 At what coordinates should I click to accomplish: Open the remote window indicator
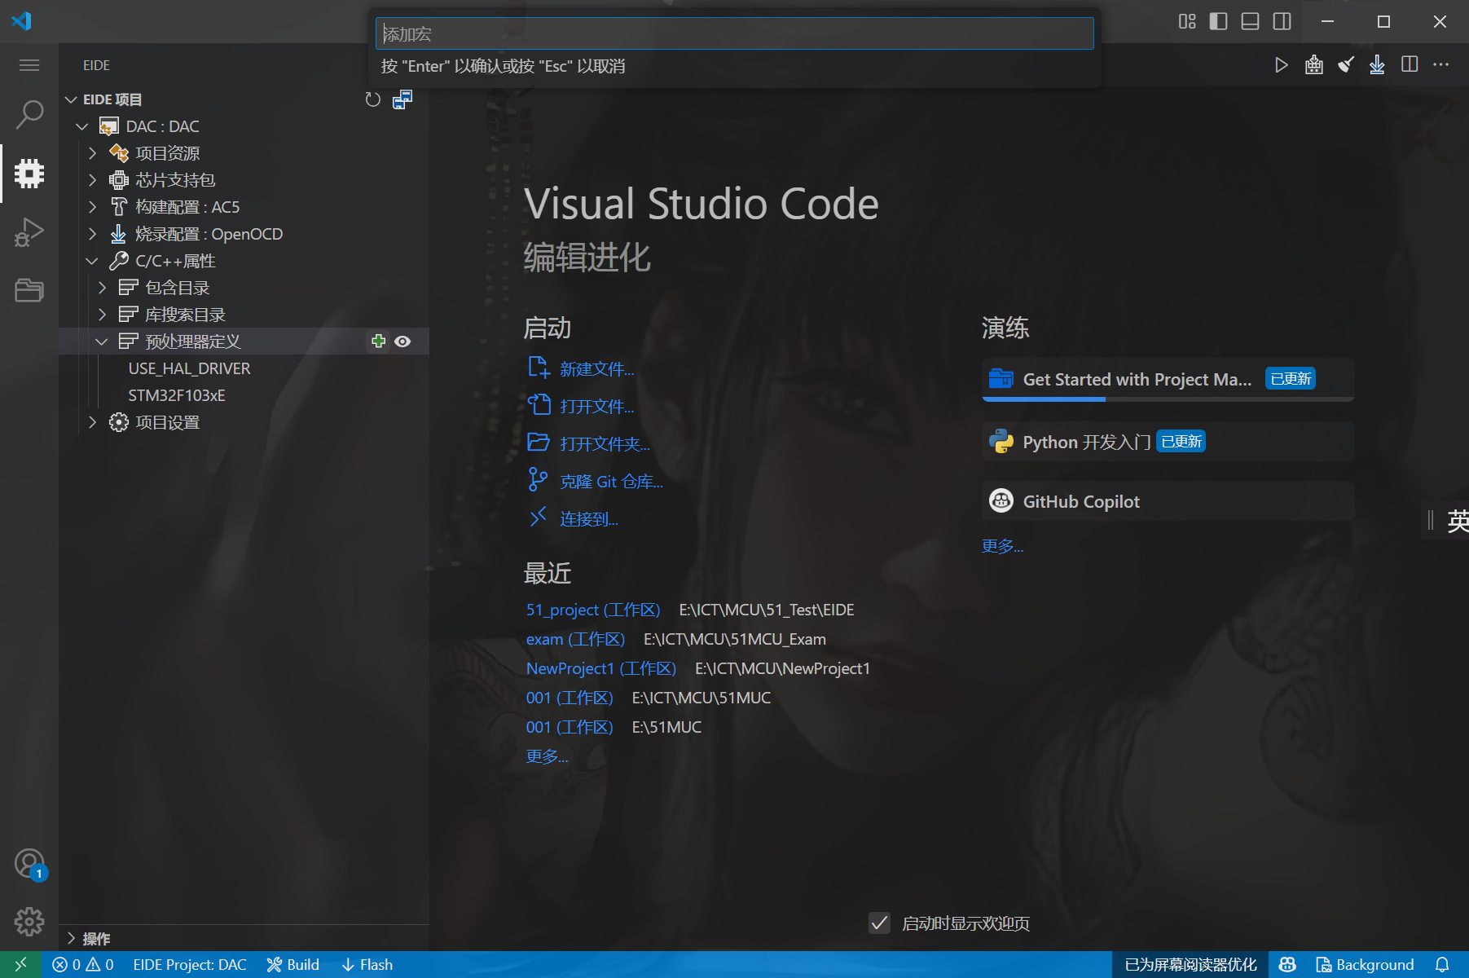click(21, 964)
